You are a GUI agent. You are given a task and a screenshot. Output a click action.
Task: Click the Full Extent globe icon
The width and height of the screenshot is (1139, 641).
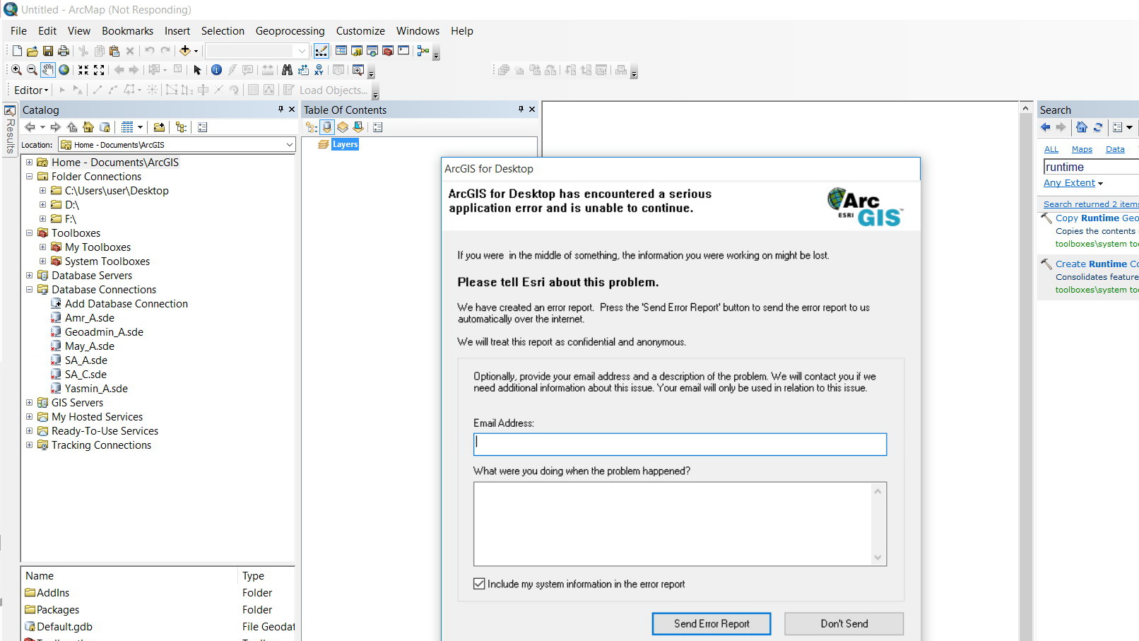[64, 70]
